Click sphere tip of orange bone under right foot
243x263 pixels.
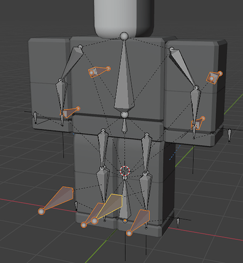[x=129, y=233]
